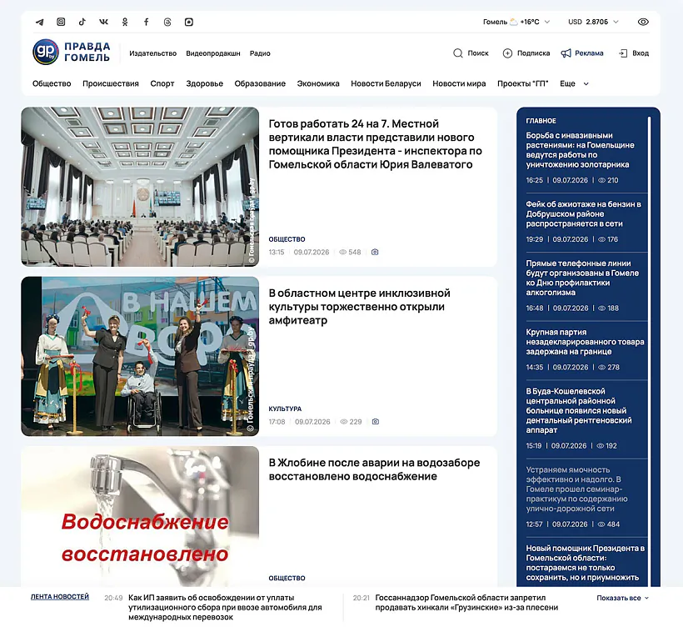This screenshot has height=627, width=683.
Task: Open the Instagram social link
Action: tap(61, 22)
